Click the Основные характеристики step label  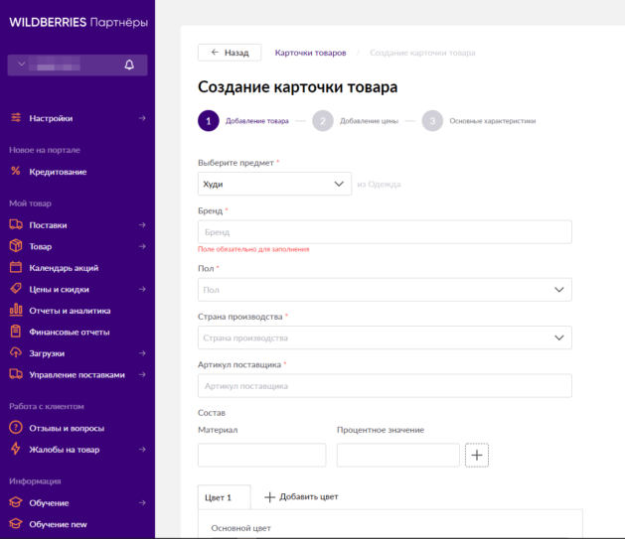(x=493, y=121)
